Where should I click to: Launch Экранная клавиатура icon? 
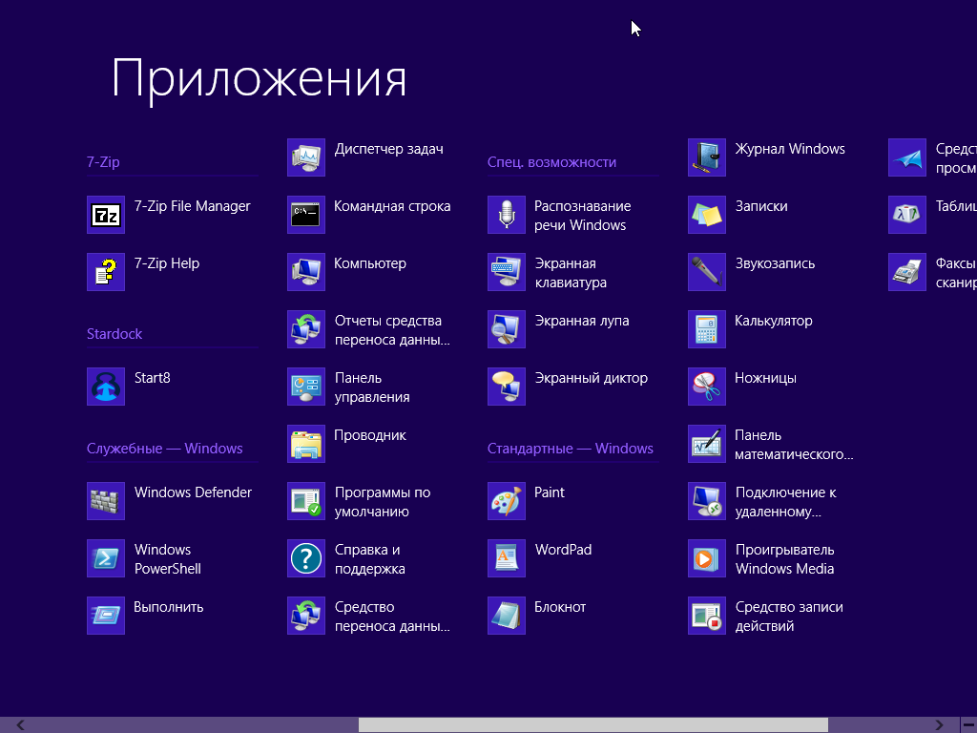click(x=507, y=272)
